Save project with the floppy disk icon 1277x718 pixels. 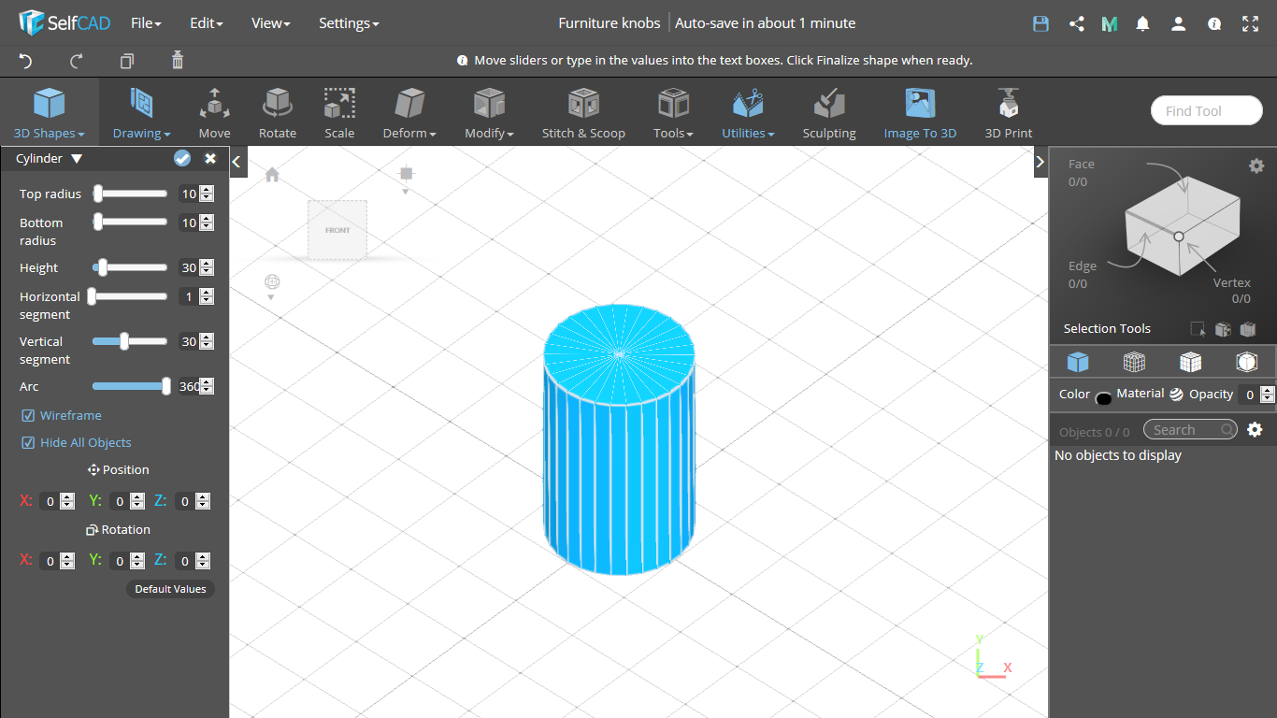[x=1040, y=24]
